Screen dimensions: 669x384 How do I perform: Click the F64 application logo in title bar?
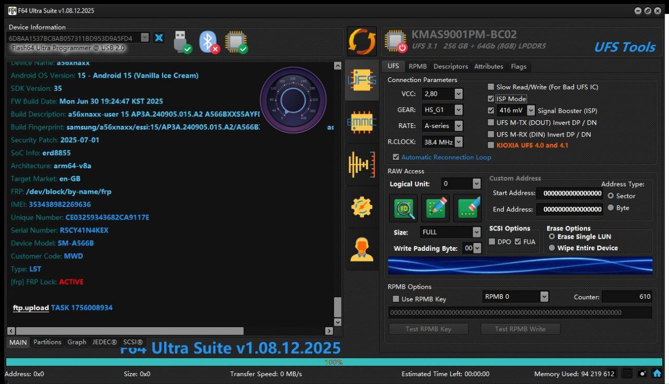point(13,10)
